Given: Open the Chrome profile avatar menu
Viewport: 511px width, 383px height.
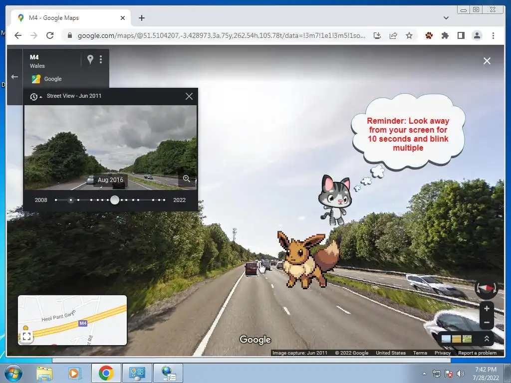Looking at the screenshot, I should [477, 35].
